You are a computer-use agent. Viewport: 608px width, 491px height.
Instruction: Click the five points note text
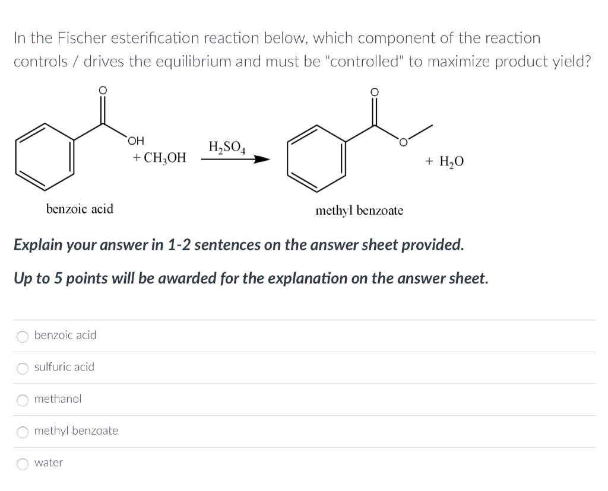tap(251, 278)
